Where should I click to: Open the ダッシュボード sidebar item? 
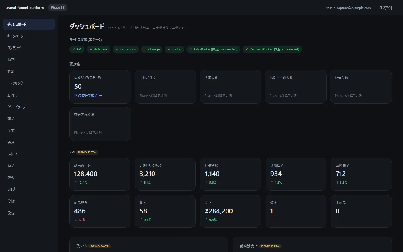(29, 24)
